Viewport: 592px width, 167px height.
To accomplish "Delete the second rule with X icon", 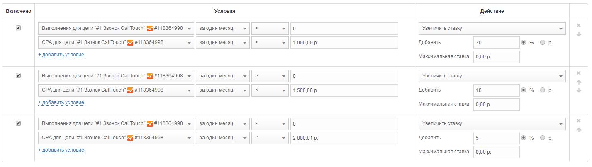I will tap(579, 73).
